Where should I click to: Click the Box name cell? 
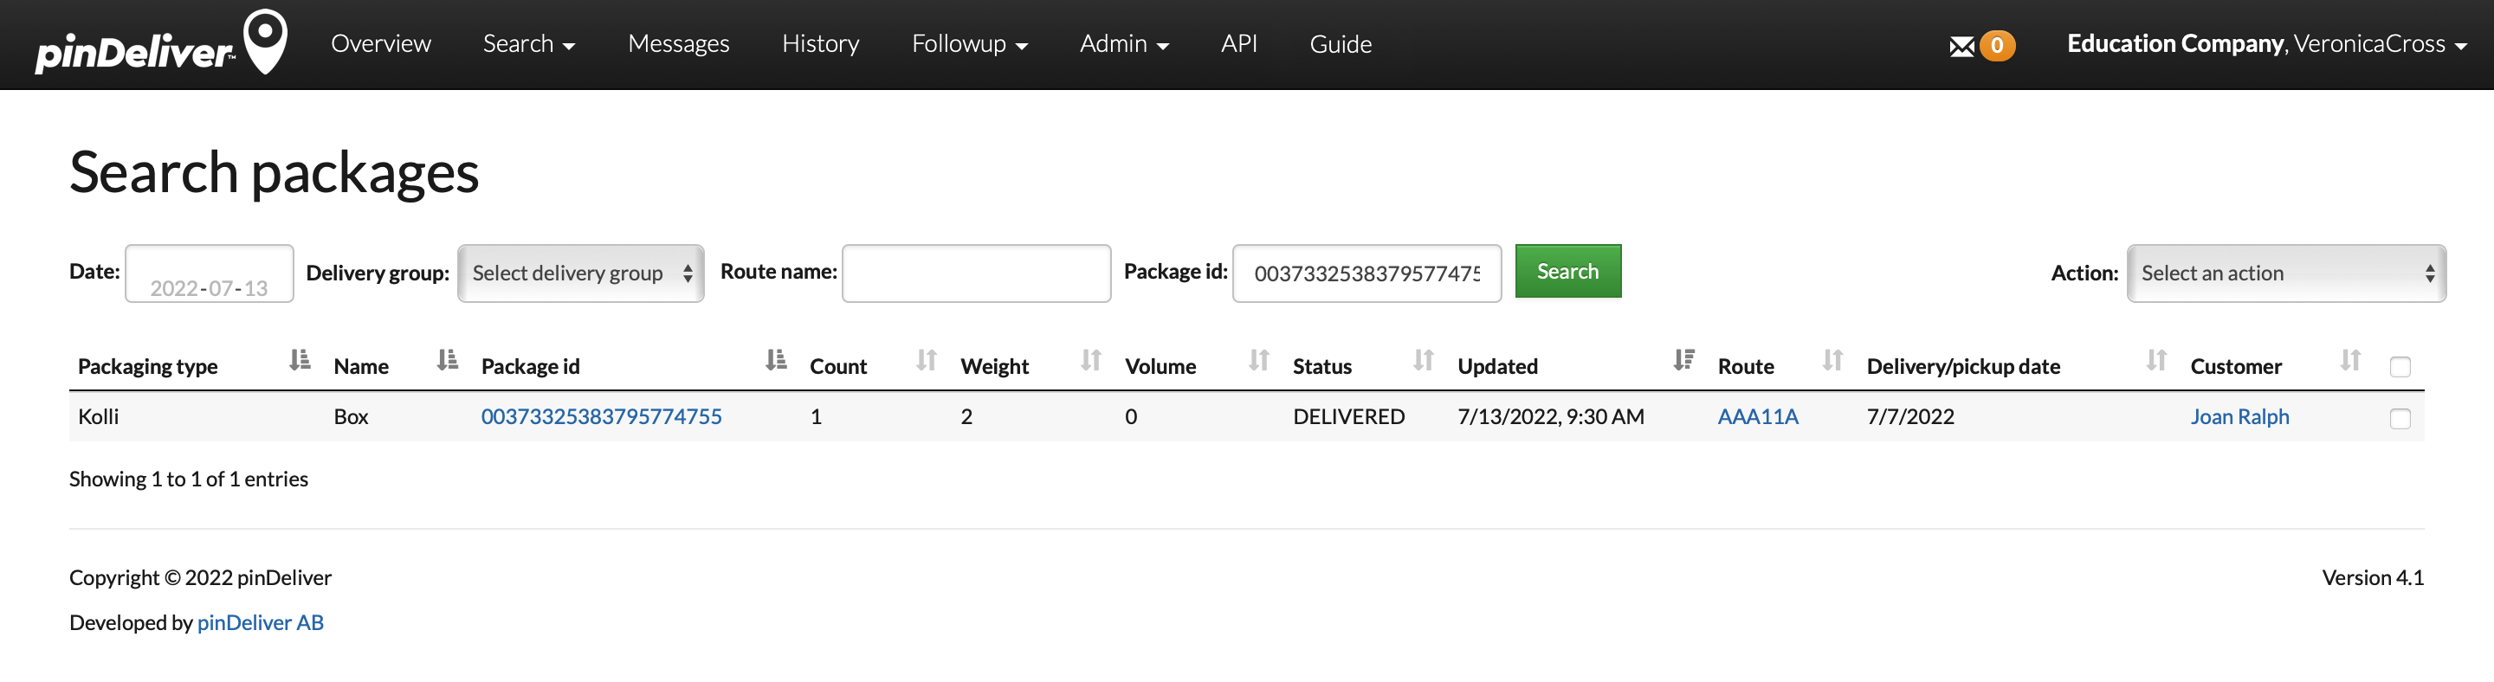coord(351,416)
